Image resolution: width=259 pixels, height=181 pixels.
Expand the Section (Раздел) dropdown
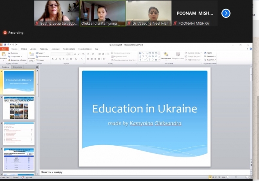pyautogui.click(x=41, y=60)
